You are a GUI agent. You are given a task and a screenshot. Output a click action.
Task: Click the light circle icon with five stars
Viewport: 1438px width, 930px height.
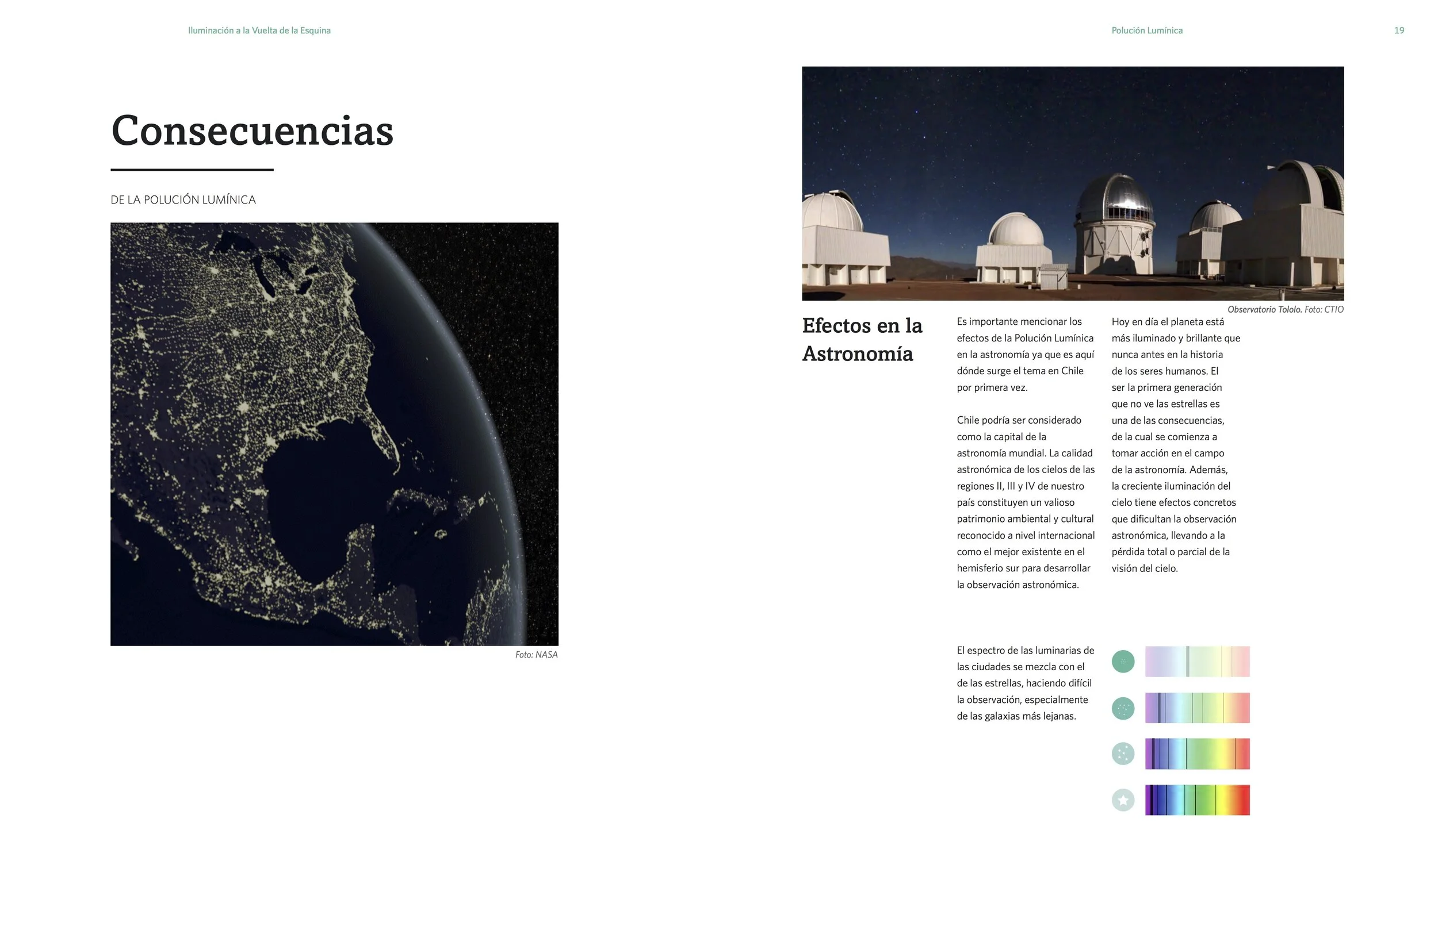[x=1123, y=754]
